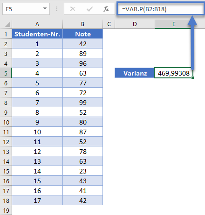Click the 'Varianz' label cell
The height and width of the screenshot is (215, 205).
tap(135, 73)
